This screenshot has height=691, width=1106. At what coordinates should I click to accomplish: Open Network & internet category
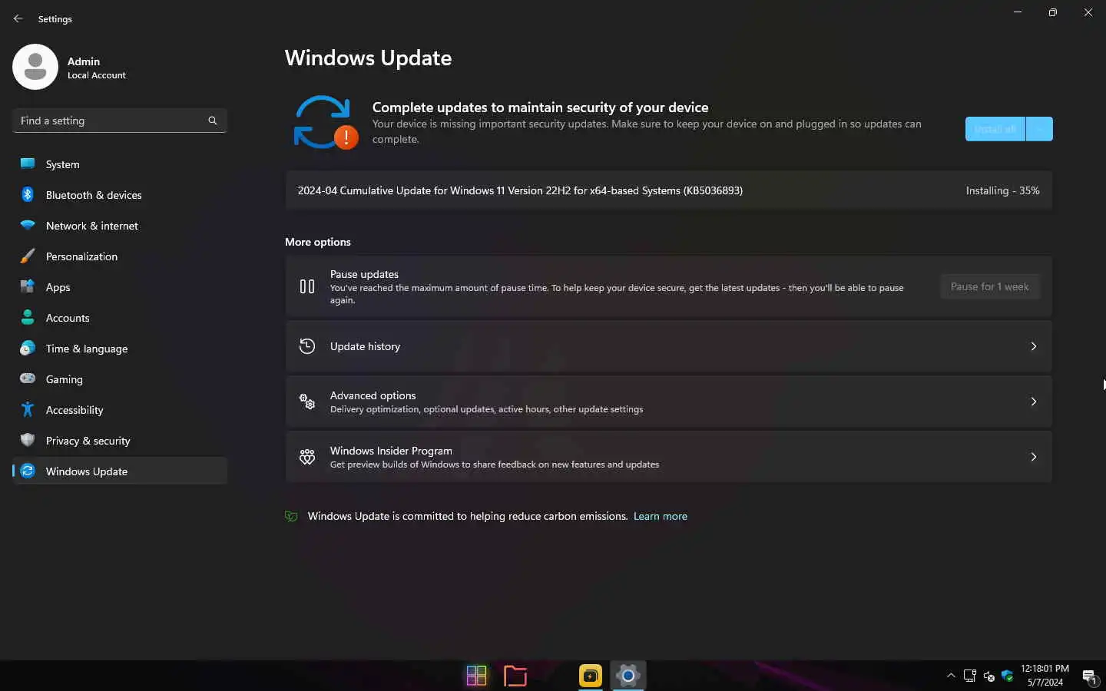120,226
